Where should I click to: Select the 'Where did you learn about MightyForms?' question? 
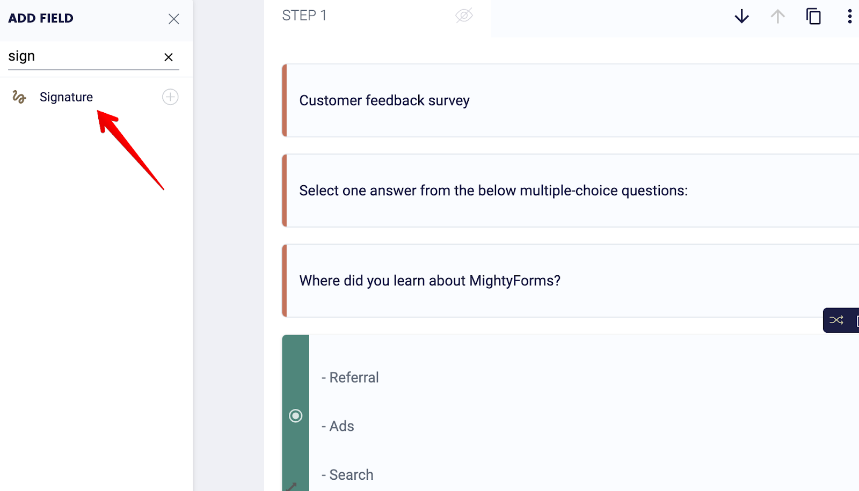[x=429, y=280]
